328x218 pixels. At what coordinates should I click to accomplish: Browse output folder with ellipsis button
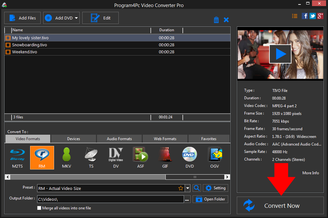187,199
